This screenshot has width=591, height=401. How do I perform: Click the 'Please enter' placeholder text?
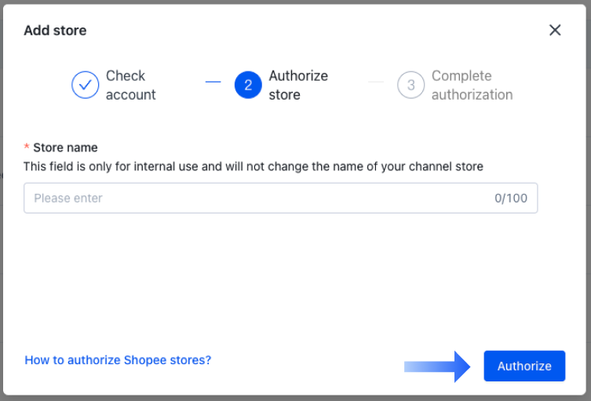coord(68,199)
